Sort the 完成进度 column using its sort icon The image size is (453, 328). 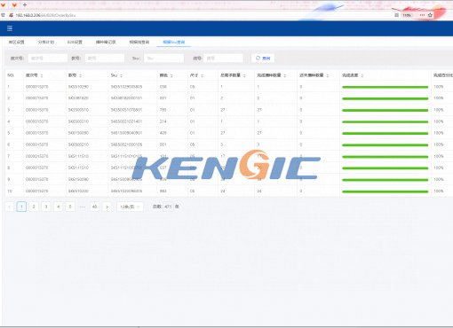362,75
